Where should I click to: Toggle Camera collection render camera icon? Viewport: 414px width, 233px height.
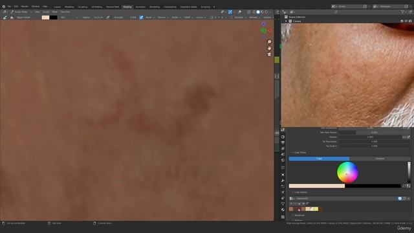(x=410, y=21)
